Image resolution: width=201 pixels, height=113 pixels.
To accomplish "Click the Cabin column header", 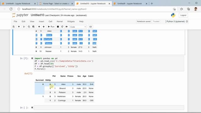I will pos(91,76).
